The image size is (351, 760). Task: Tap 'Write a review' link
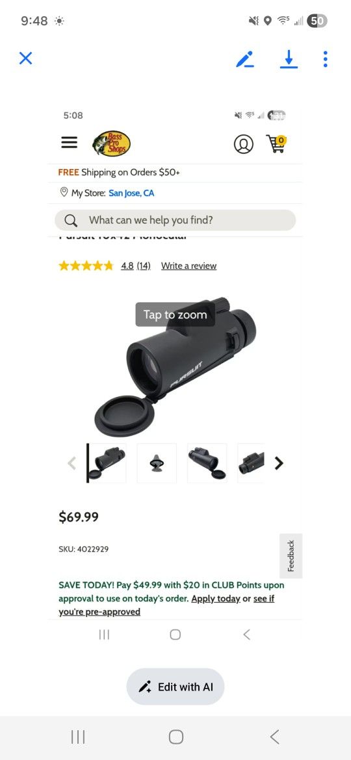point(188,266)
